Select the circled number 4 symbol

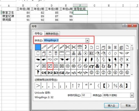(x=115, y=72)
